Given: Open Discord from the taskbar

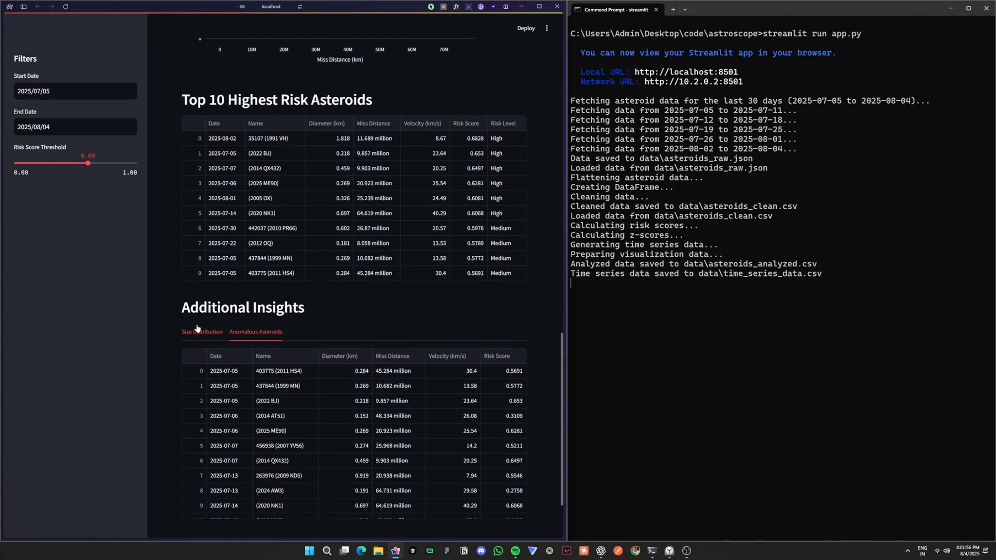Looking at the screenshot, I should (481, 551).
